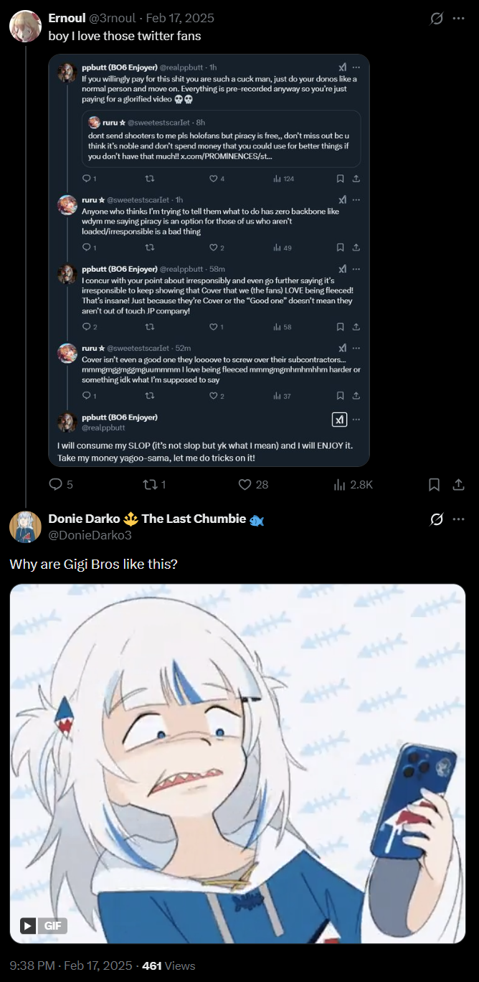Click Grok icon on Donie Darko's tweet

point(436,519)
